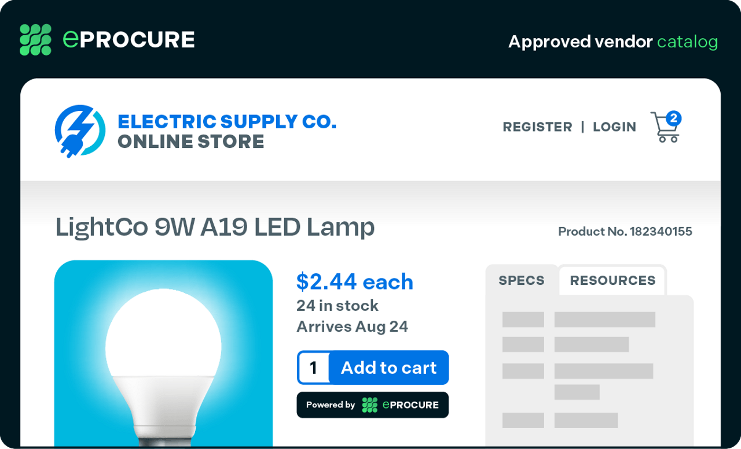Click the Add to cart button
The height and width of the screenshot is (449, 741).
(388, 368)
